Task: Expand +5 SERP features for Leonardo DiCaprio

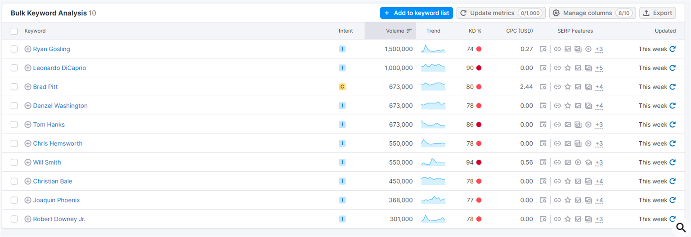Action: (599, 68)
